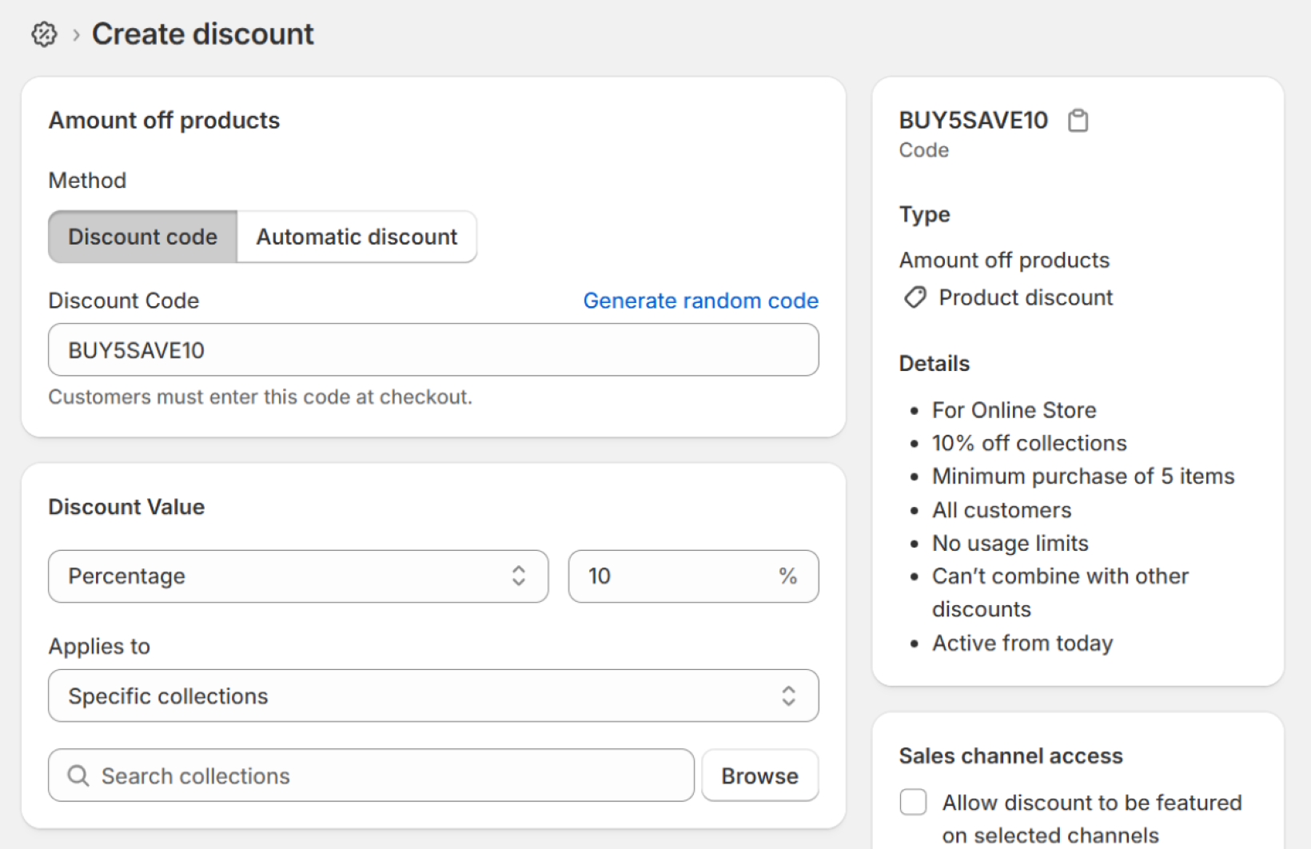
Task: Switch to the Automatic discount method
Action: pos(357,237)
